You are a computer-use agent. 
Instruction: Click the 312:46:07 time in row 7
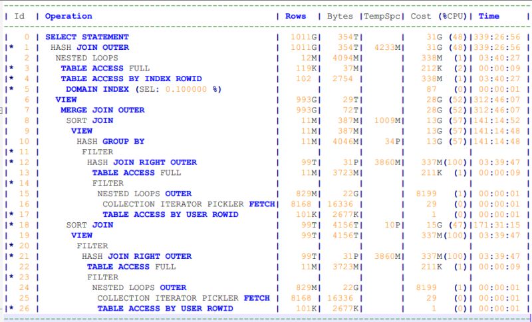(497, 110)
